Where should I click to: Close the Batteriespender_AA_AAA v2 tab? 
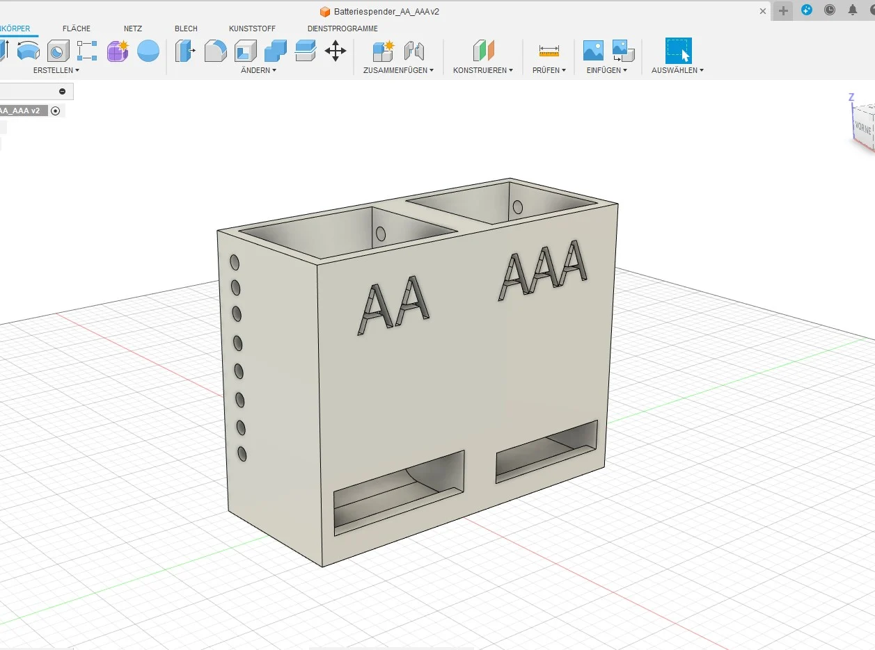coord(763,11)
